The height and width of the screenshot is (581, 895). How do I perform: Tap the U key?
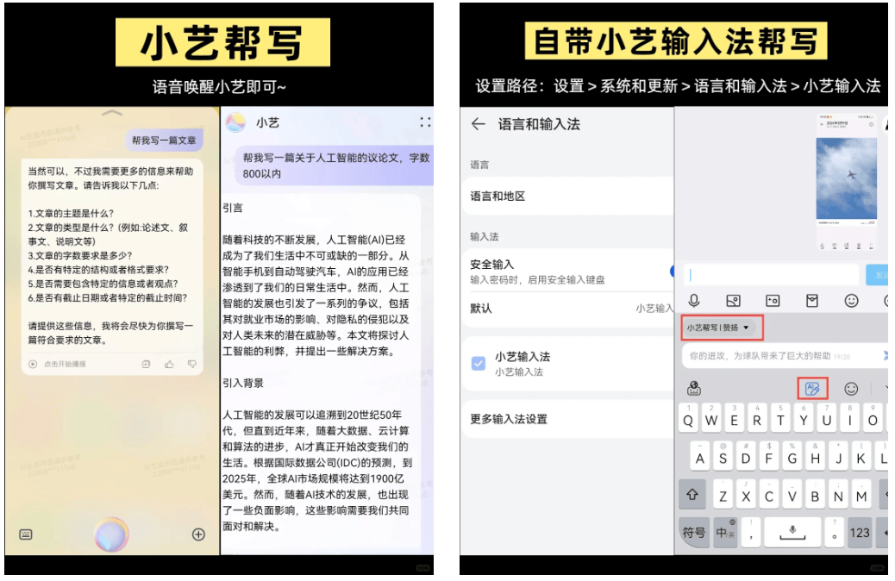coord(827,420)
